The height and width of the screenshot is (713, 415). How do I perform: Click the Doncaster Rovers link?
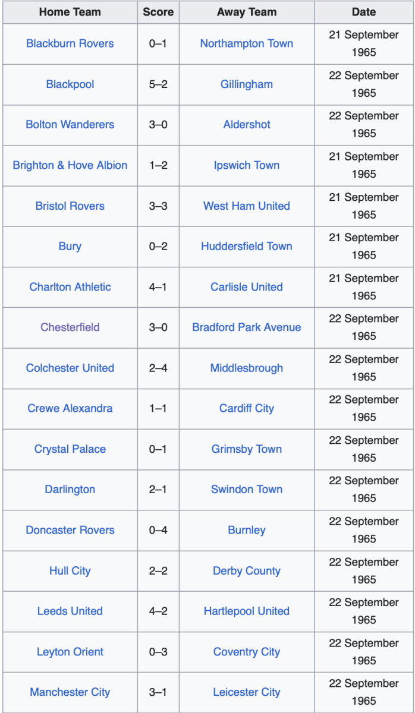pyautogui.click(x=70, y=530)
